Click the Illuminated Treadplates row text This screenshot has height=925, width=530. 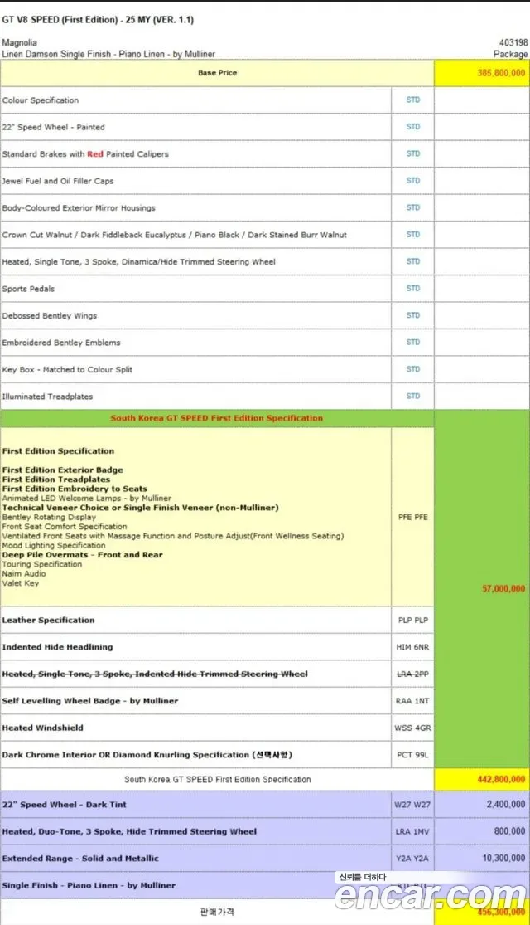47,397
